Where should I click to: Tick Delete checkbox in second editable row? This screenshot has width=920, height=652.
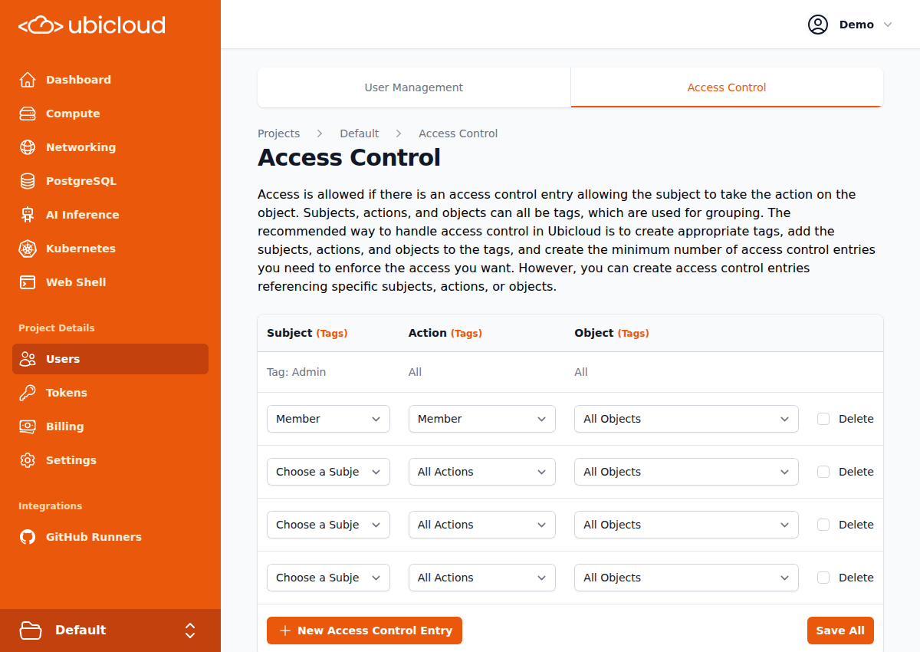pyautogui.click(x=823, y=472)
